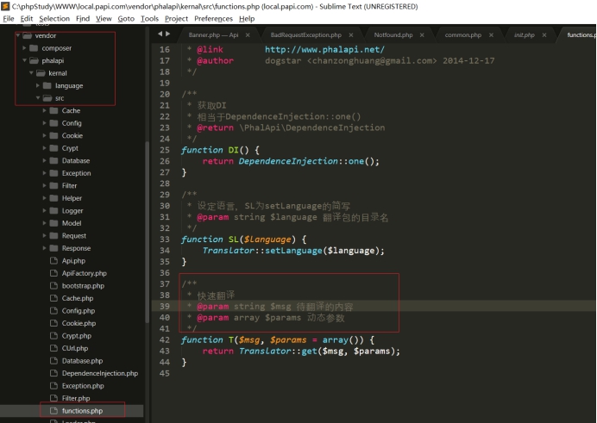Collapse the kernal folder arrow
Image resolution: width=597 pixels, height=423 pixels.
point(31,73)
